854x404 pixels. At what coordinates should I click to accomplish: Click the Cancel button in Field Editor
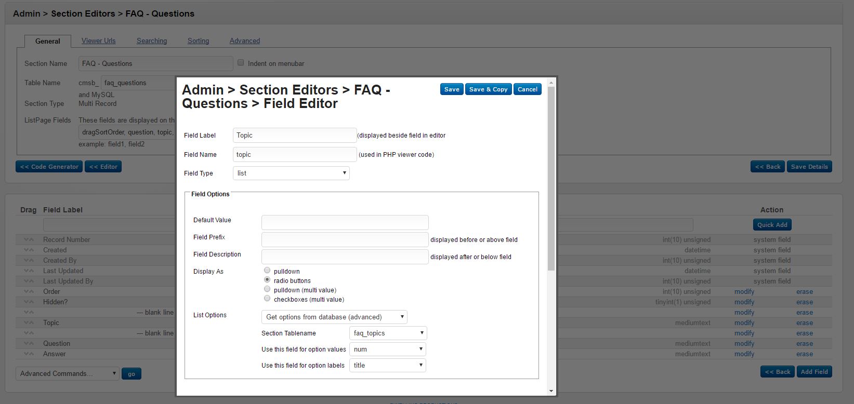tap(527, 89)
